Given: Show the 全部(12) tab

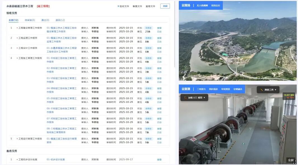Looking at the screenshot, I should click(x=13, y=20).
